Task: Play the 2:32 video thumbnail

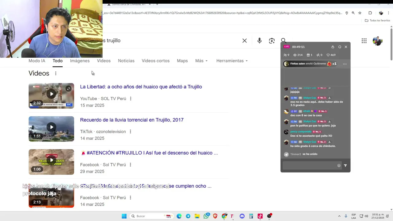Action: [51, 96]
